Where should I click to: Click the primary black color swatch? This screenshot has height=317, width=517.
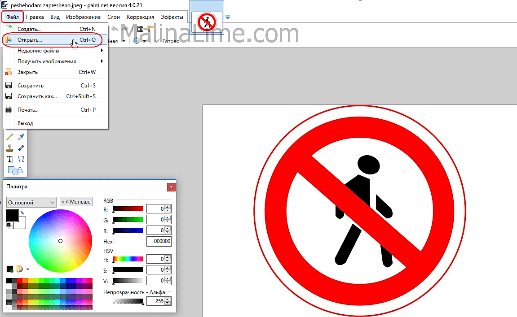12,215
